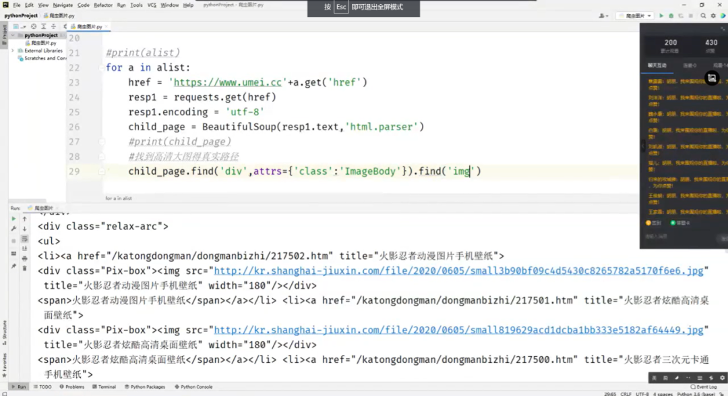Open the run configuration dropdown

pos(635,16)
